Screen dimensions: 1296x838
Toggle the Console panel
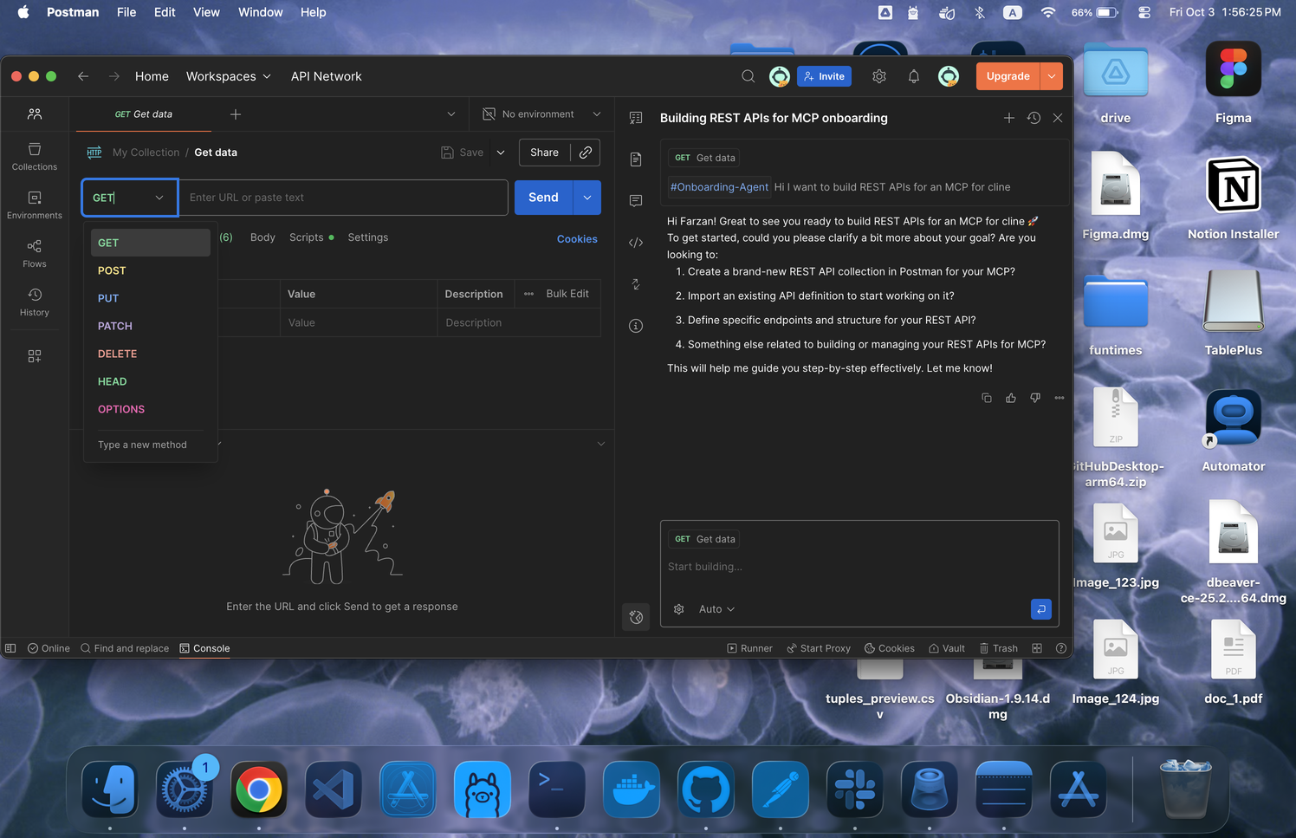204,648
